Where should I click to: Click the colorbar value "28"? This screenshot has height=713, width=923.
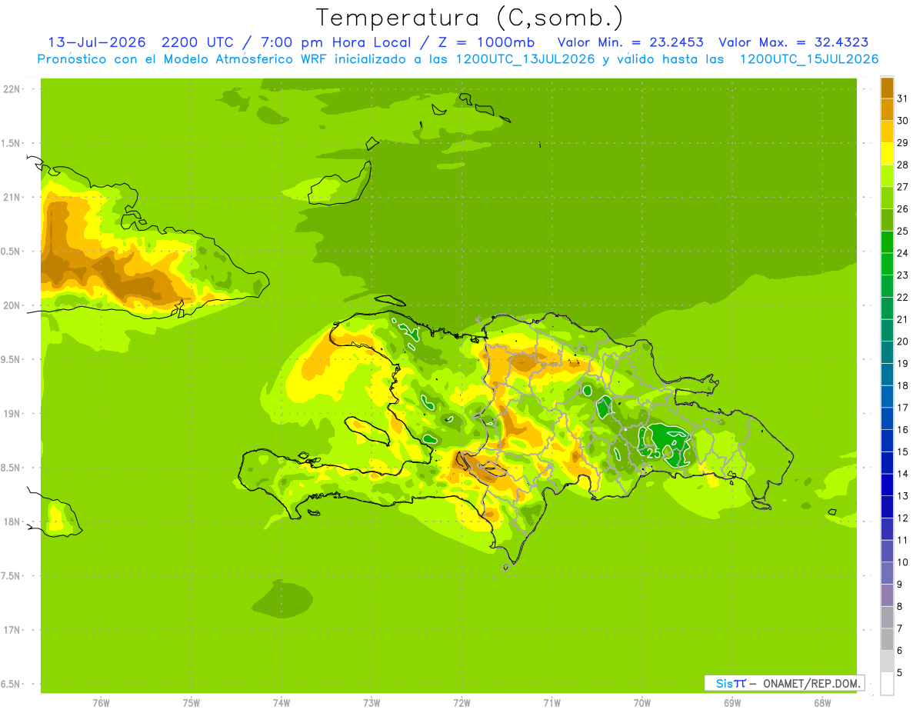tap(903, 165)
